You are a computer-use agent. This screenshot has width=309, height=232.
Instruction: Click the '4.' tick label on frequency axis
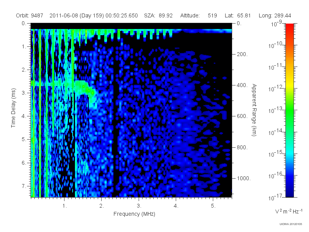176,206
